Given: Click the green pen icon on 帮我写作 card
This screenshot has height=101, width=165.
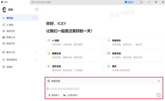Looking at the screenshot, I should click(109, 40).
